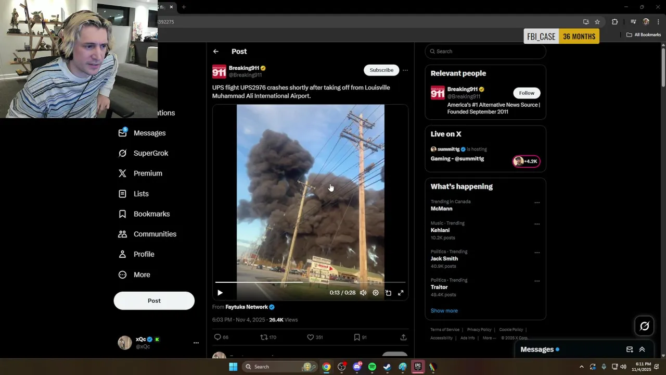666x375 pixels.
Task: Click the floating Grok button
Action: coord(644,326)
